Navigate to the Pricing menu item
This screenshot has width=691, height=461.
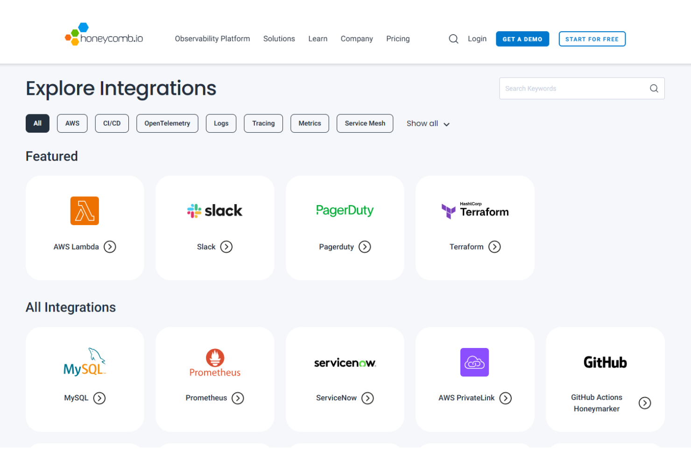(x=398, y=39)
